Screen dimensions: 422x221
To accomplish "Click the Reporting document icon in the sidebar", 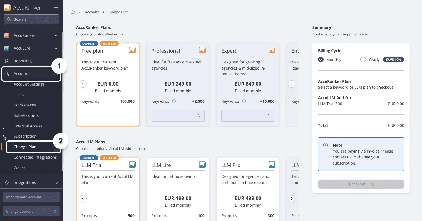I will coord(7,61).
